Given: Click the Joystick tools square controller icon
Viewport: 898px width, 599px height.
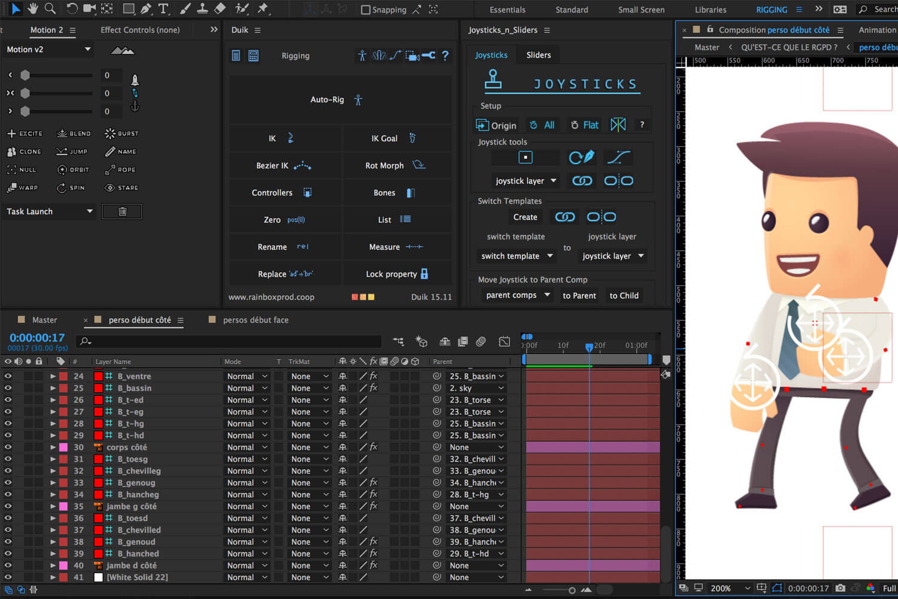Looking at the screenshot, I should (525, 158).
